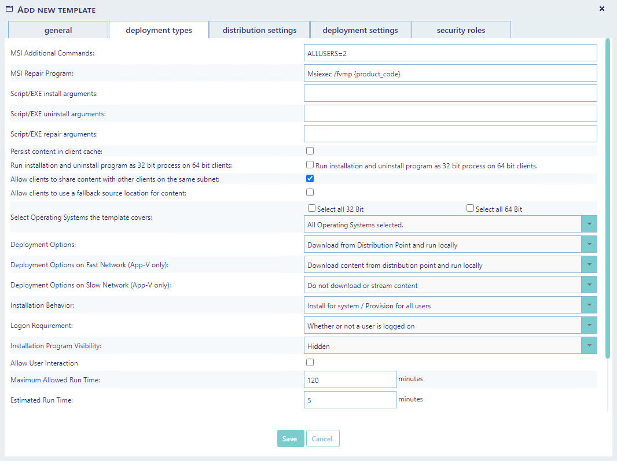This screenshot has height=461, width=617.
Task: Click the Save button
Action: [x=290, y=438]
